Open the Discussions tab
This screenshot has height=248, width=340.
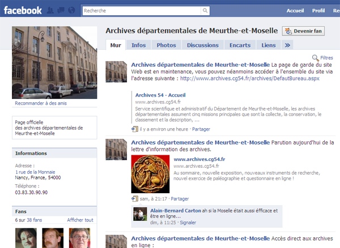[203, 45]
